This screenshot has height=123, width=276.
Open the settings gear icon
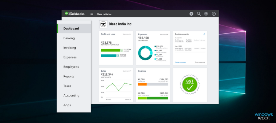206,14
